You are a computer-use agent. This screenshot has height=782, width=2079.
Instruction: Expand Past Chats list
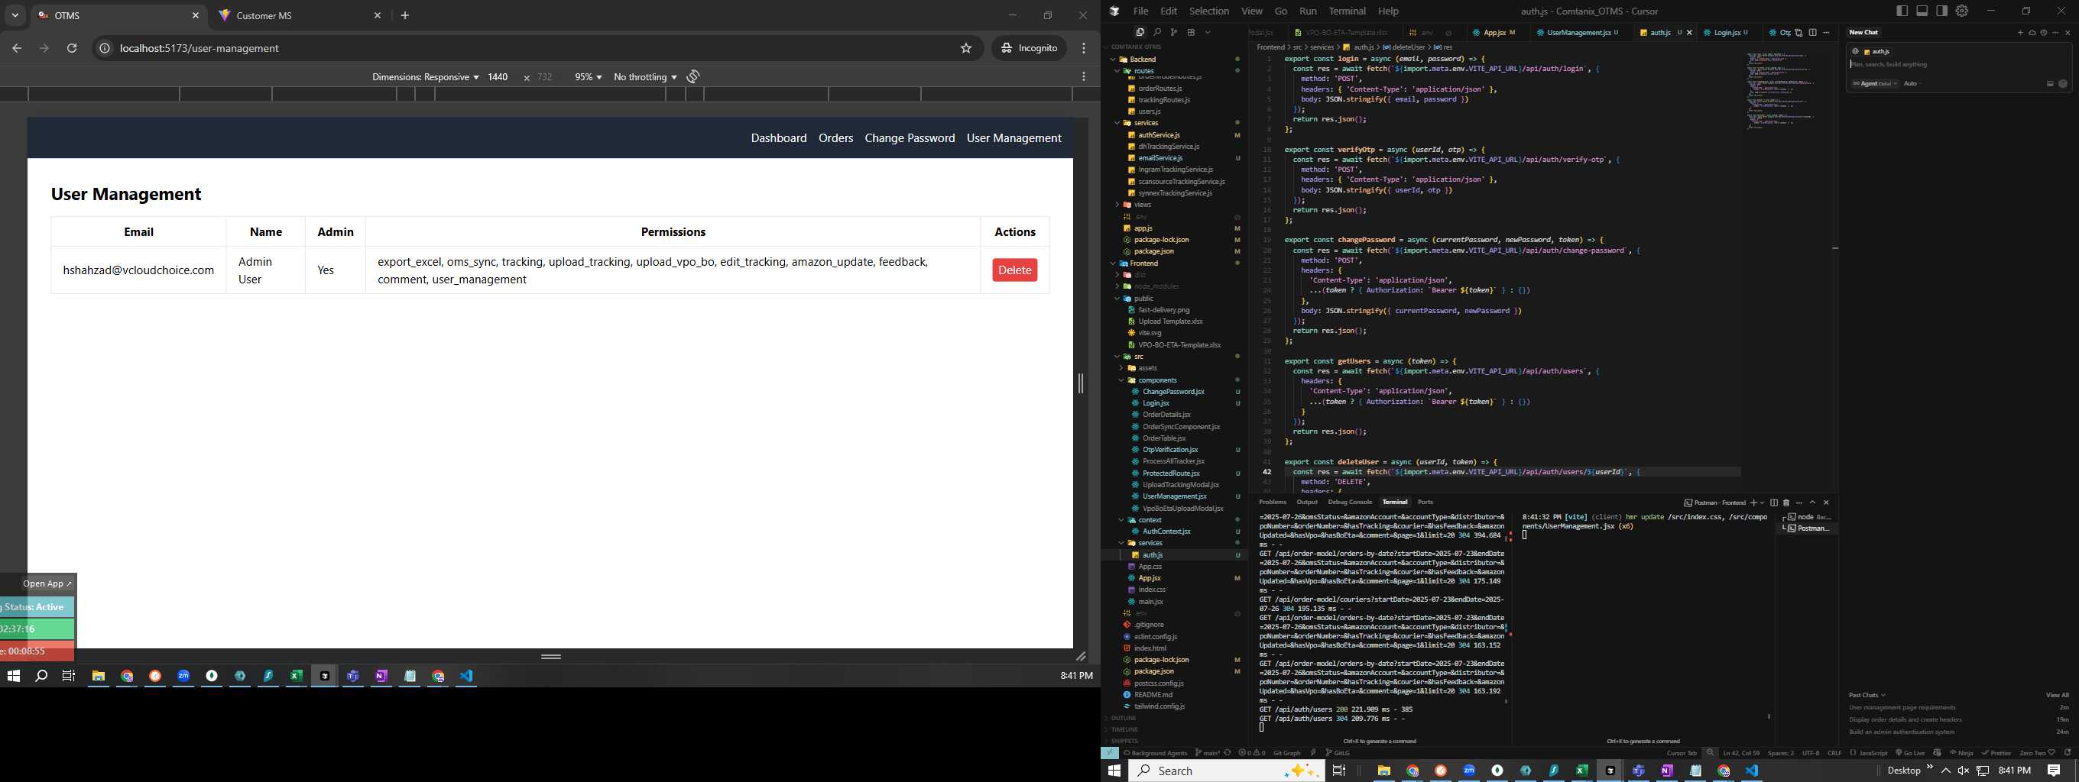coord(1867,695)
